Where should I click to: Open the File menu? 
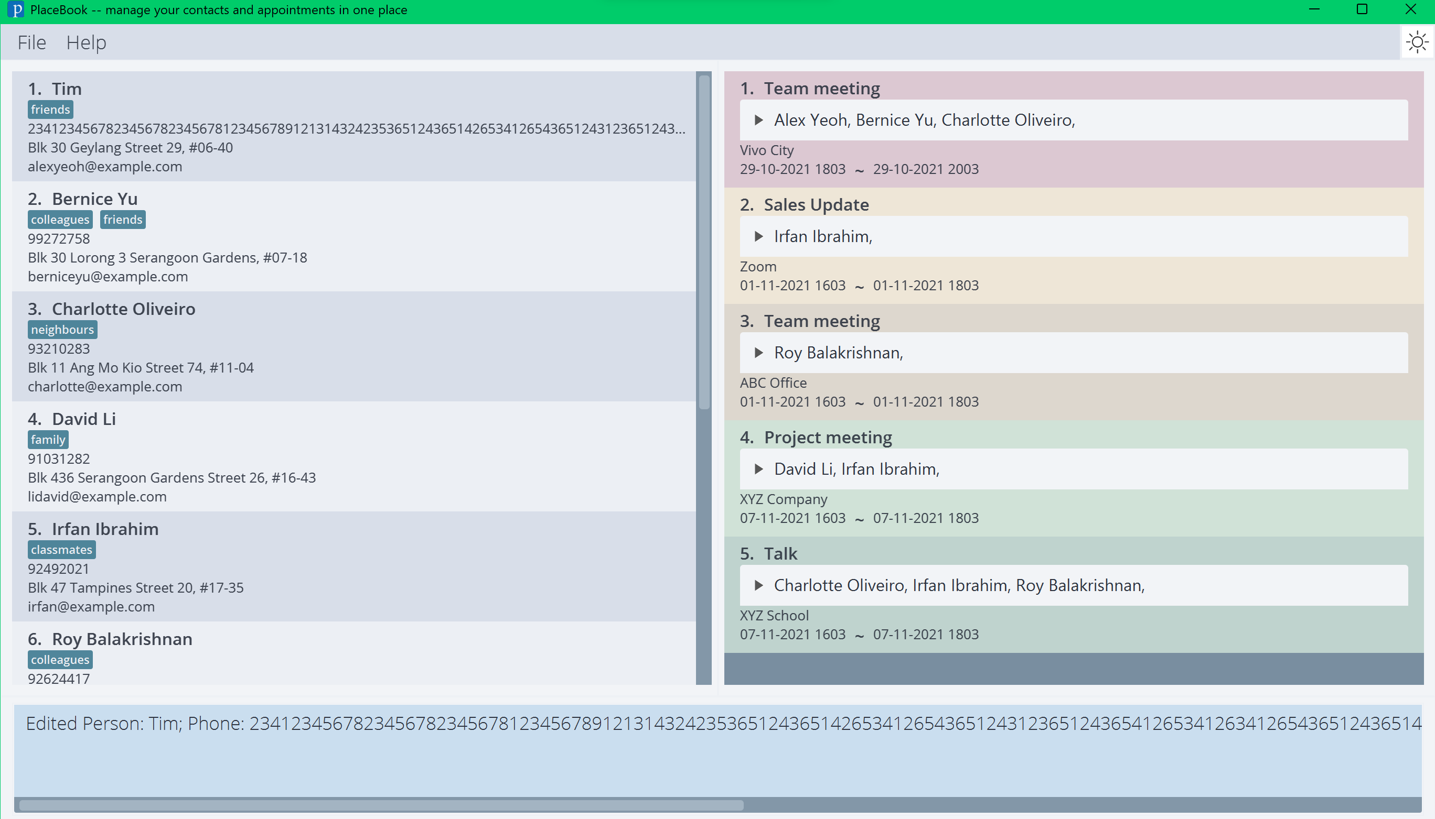click(x=31, y=43)
